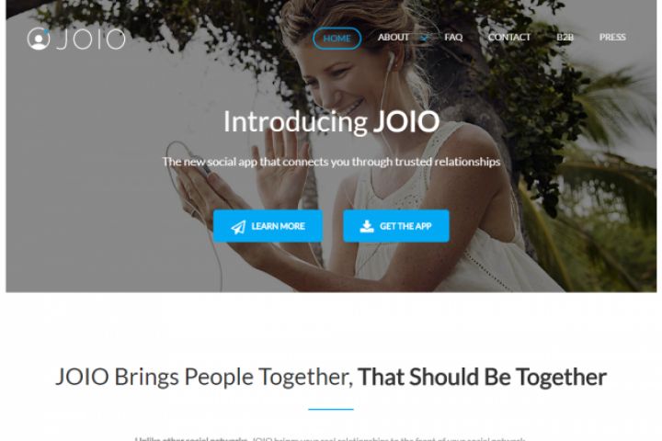Click the blue divider line under heading
This screenshot has width=662, height=441.
click(x=331, y=409)
